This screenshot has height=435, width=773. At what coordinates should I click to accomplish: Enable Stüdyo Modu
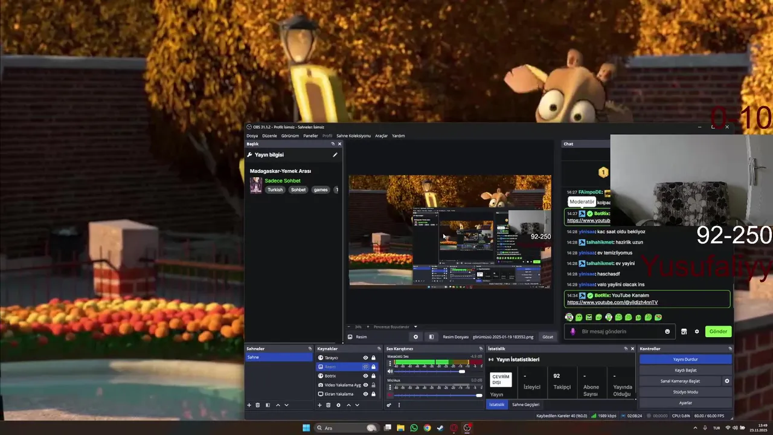click(x=685, y=392)
